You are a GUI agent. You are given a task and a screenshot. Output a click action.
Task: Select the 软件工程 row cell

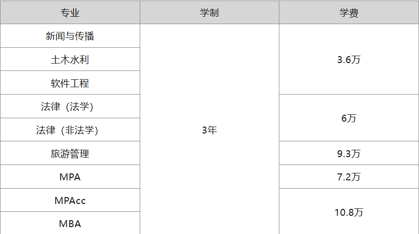point(70,83)
